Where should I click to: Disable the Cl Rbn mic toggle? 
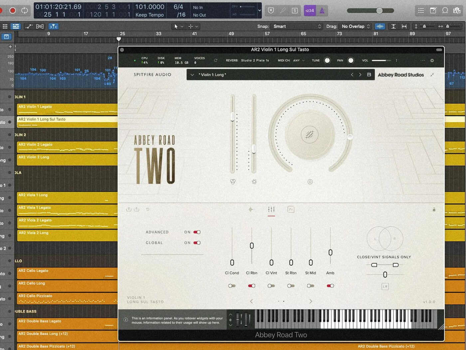pyautogui.click(x=252, y=286)
